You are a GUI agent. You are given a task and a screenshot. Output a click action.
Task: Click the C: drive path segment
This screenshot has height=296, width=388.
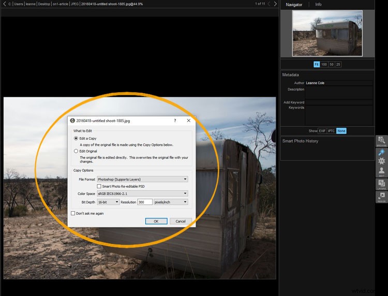click(x=10, y=4)
